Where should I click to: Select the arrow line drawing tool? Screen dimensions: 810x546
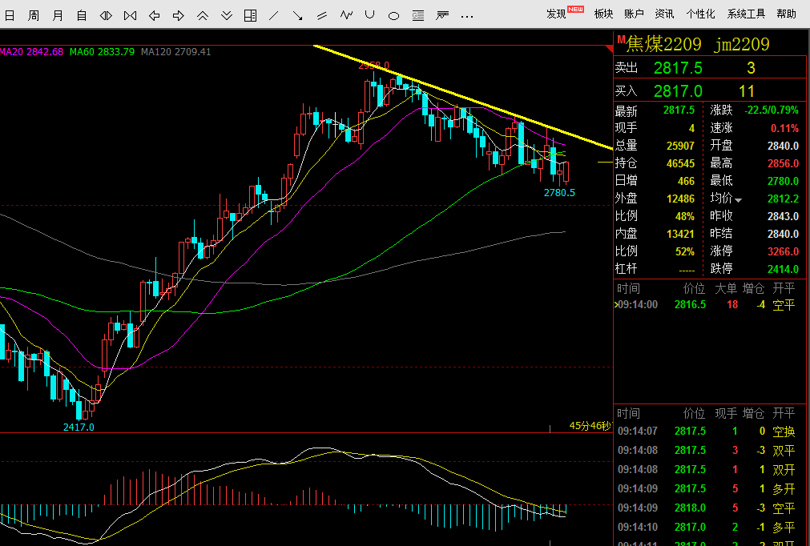(x=297, y=16)
